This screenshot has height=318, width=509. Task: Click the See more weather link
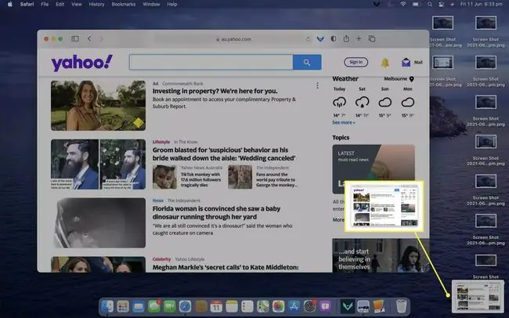click(x=344, y=122)
